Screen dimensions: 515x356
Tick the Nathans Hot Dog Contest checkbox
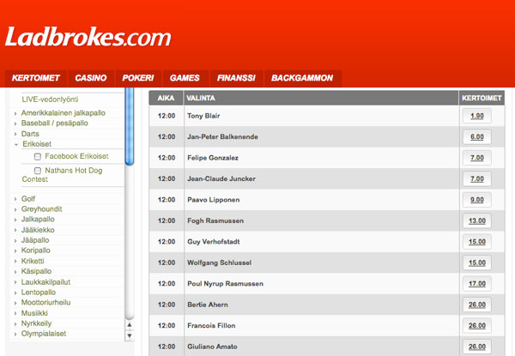pyautogui.click(x=38, y=171)
